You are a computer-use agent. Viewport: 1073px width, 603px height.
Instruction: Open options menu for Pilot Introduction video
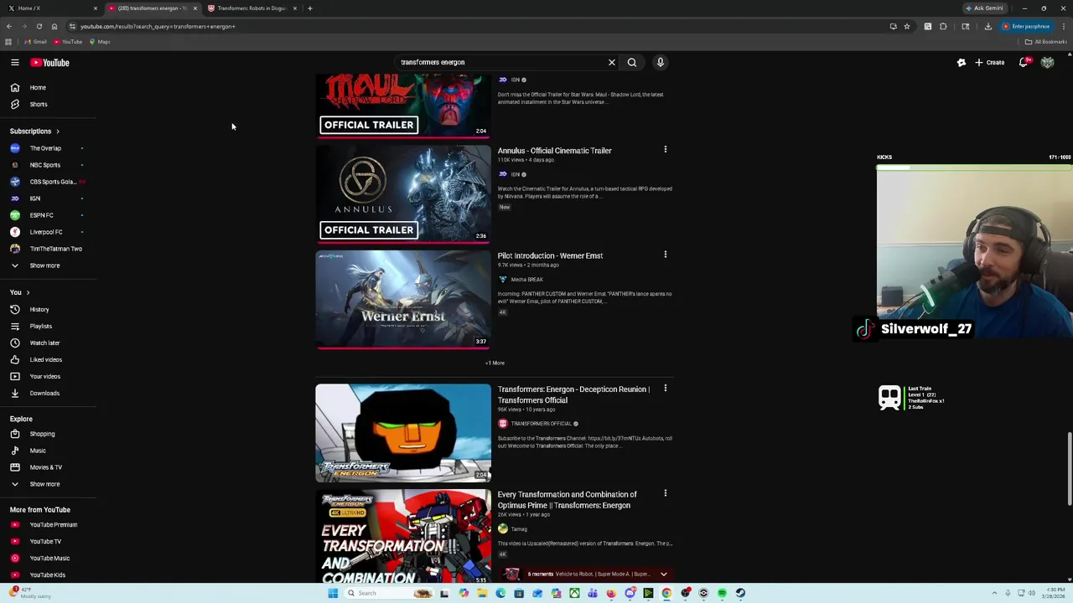click(666, 255)
